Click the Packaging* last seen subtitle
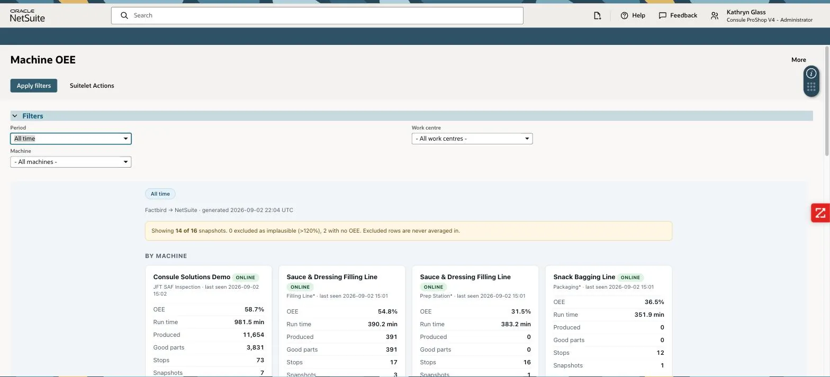Image resolution: width=830 pixels, height=377 pixels. point(603,287)
